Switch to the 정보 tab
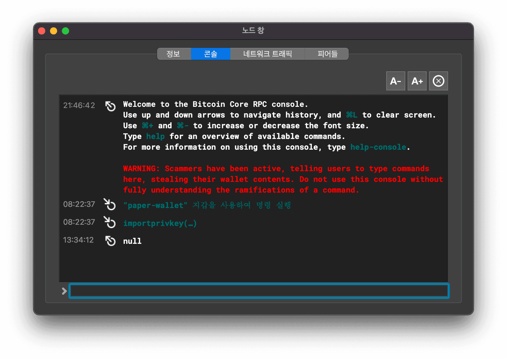 (174, 54)
